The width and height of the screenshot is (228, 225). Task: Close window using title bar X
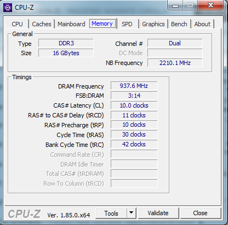point(210,5)
